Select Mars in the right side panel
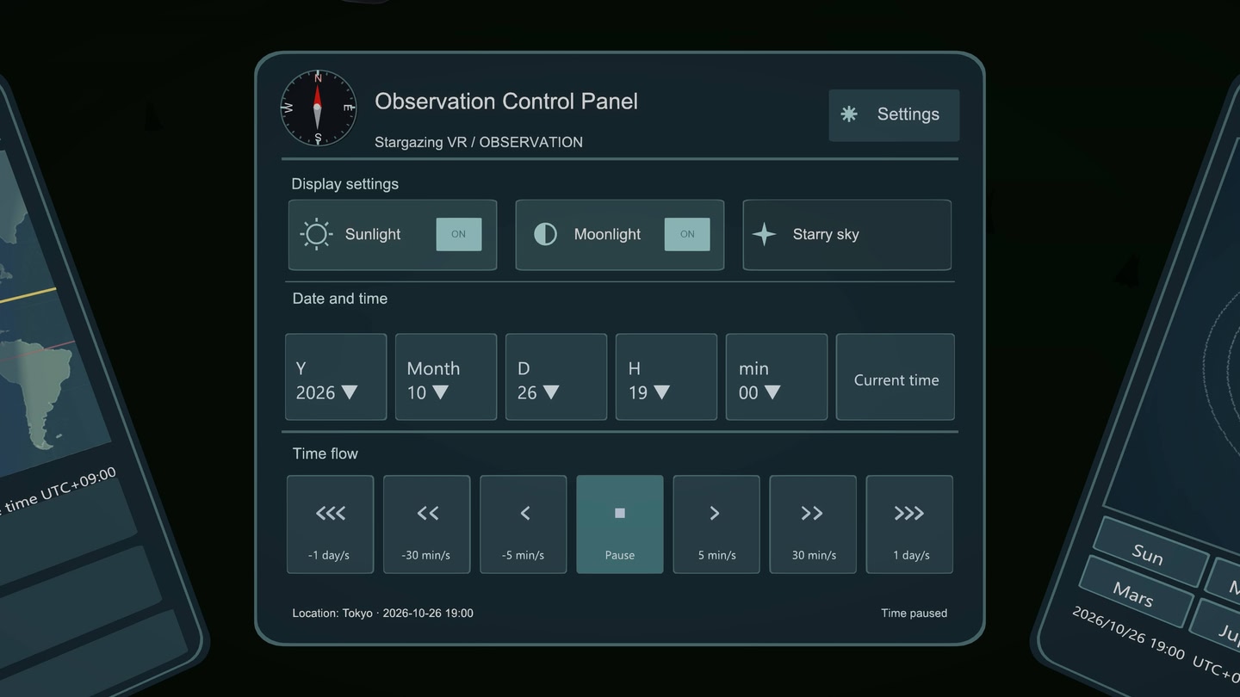This screenshot has width=1240, height=697. (1134, 592)
